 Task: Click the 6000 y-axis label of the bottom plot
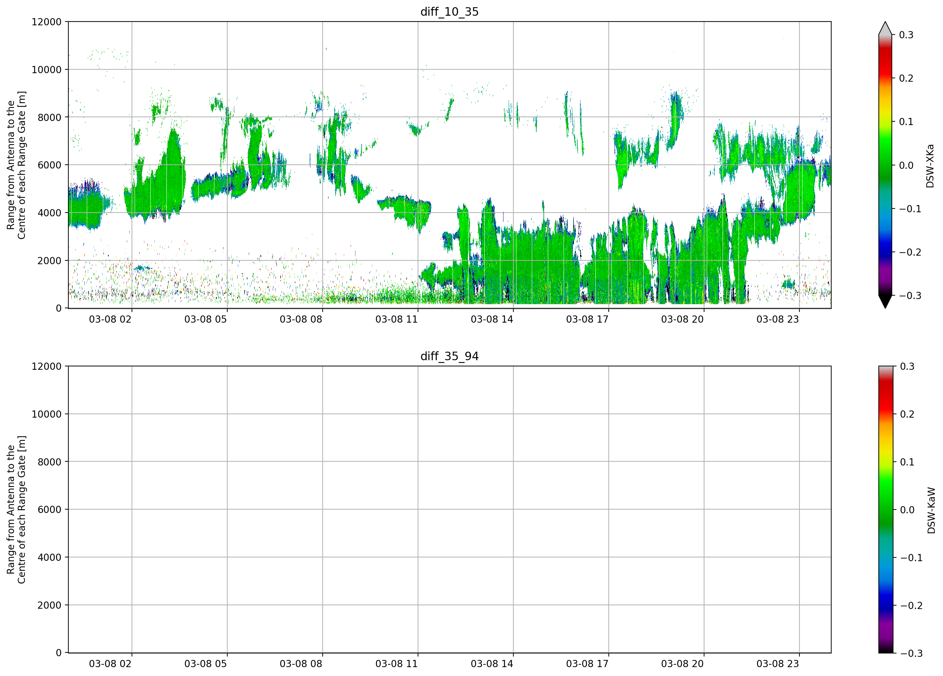50,509
